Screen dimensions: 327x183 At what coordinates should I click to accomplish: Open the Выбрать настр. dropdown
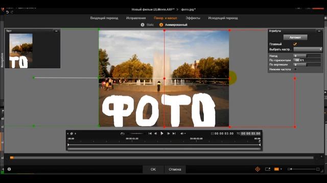pos(308,49)
